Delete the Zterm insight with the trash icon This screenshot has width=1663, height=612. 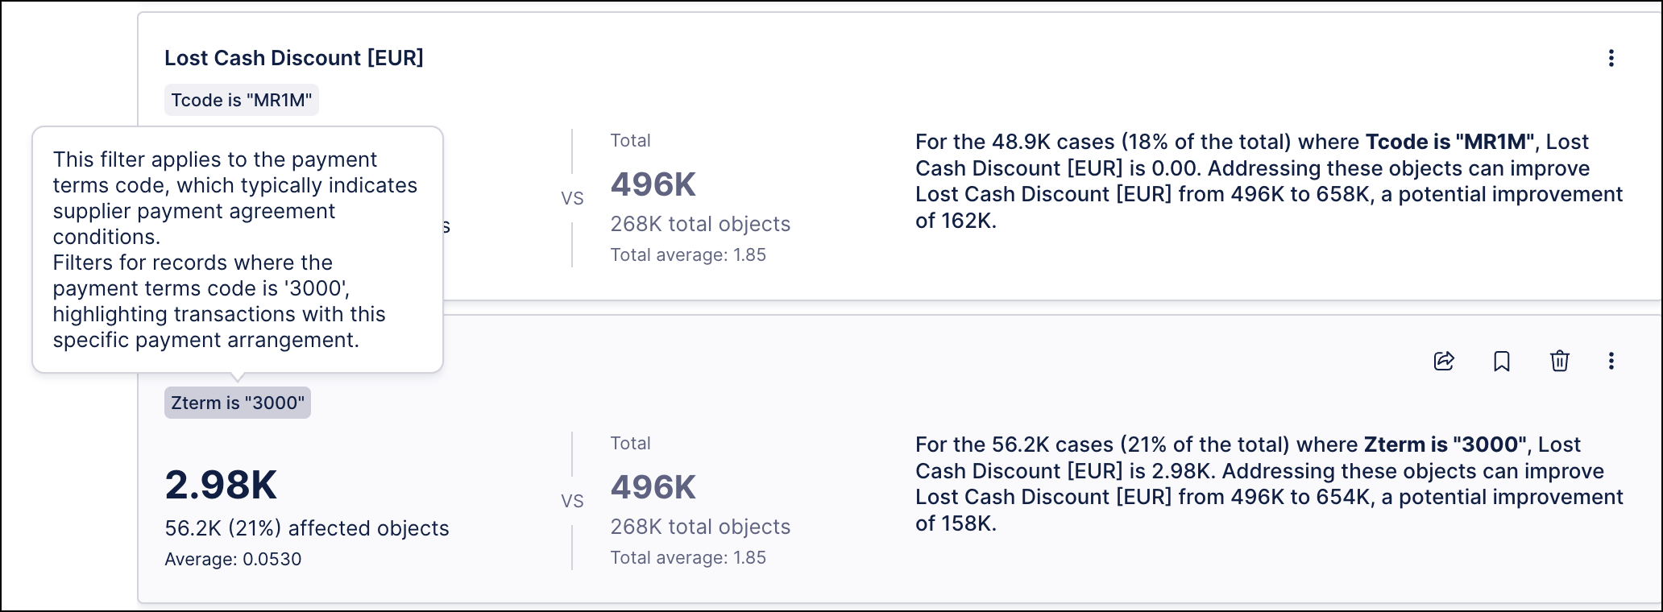point(1560,361)
